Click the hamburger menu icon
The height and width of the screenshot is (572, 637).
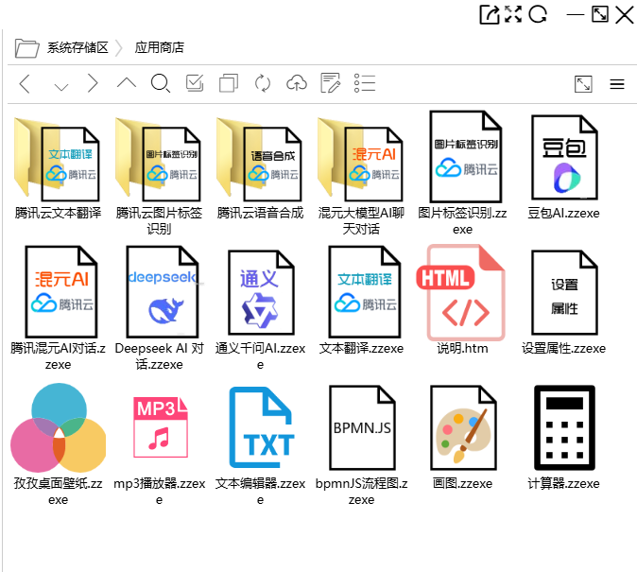[617, 84]
